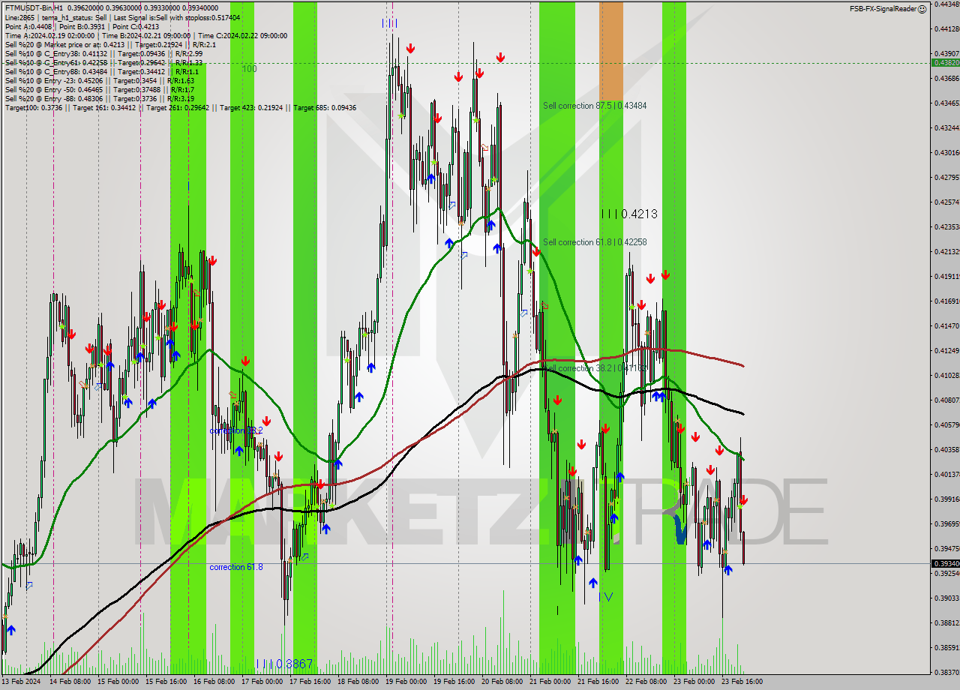This screenshot has height=690, width=960.
Task: Click the 15 Feb 16:00 time axis label
Action: coord(166,682)
